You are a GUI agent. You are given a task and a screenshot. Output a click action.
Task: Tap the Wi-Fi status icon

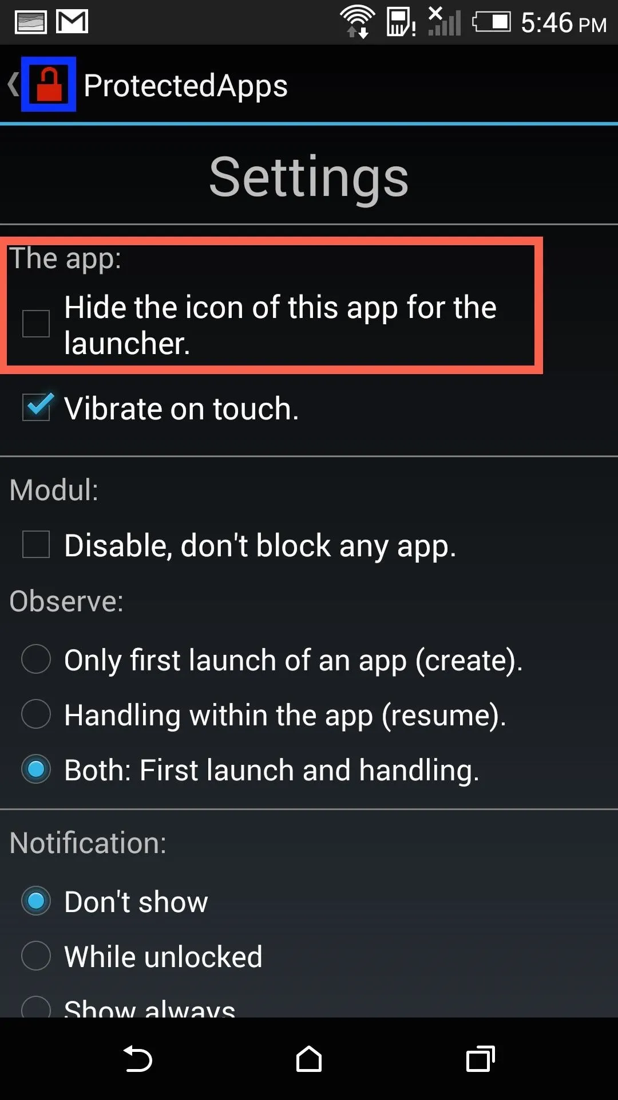[357, 22]
